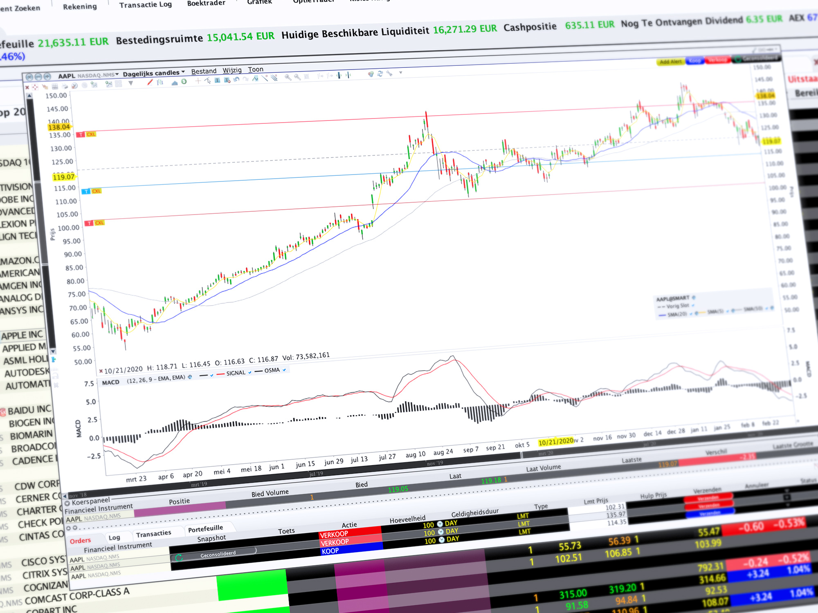The height and width of the screenshot is (613, 818).
Task: Expand the small arrow after wrench icon
Action: (401, 73)
